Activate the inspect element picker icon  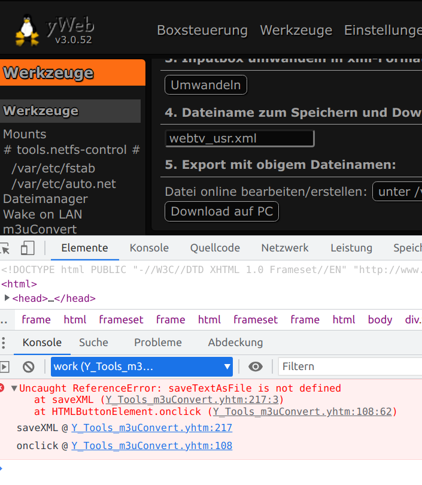point(5,248)
